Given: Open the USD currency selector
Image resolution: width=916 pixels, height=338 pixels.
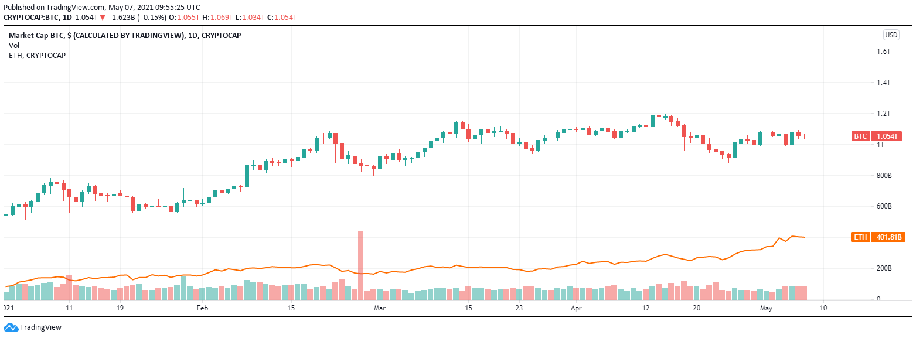Looking at the screenshot, I should pos(891,35).
